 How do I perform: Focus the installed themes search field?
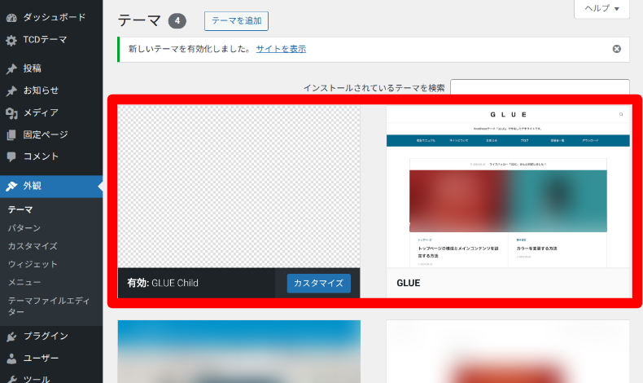[540, 87]
